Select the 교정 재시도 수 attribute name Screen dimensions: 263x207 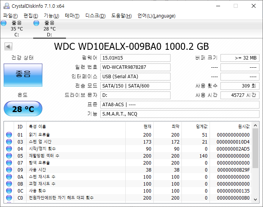coord(42,184)
